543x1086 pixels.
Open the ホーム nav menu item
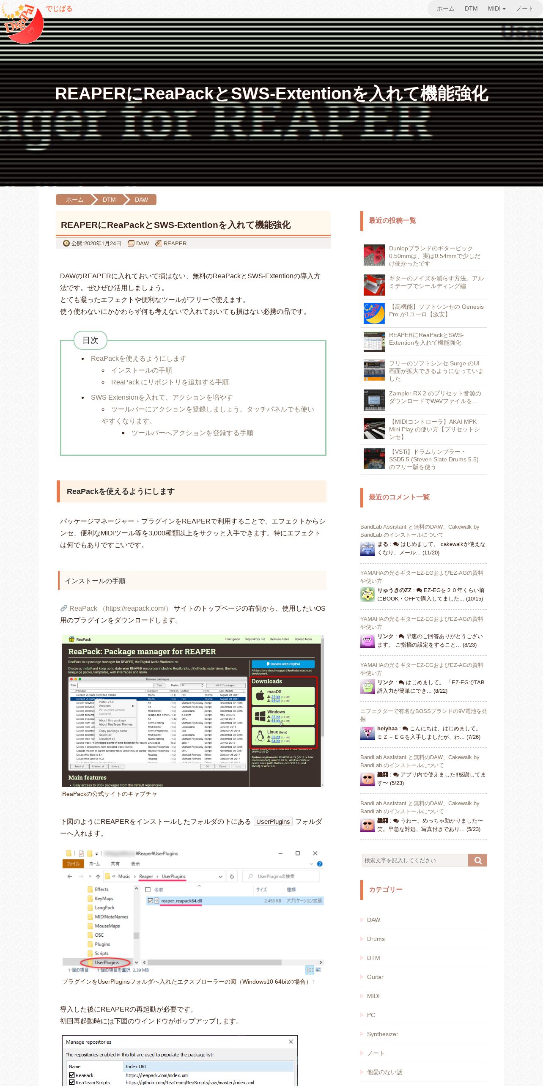tap(445, 8)
